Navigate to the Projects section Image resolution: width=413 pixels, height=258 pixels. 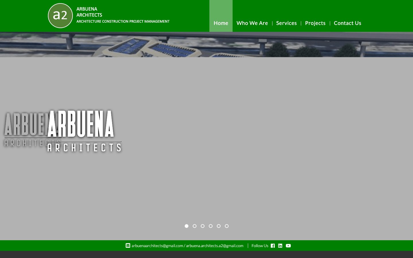coord(315,23)
